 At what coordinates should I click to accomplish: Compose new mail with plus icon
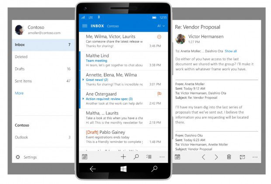tap(123, 156)
